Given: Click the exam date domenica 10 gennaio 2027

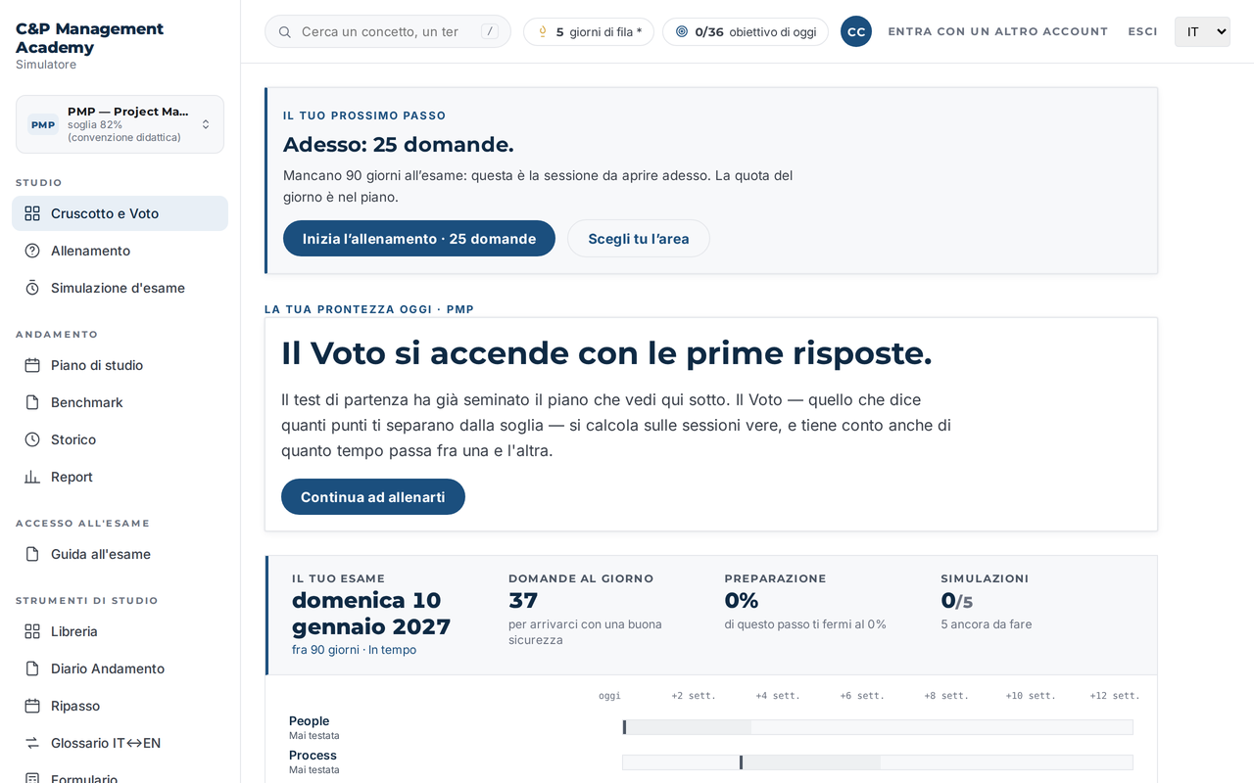Looking at the screenshot, I should click(x=371, y=614).
